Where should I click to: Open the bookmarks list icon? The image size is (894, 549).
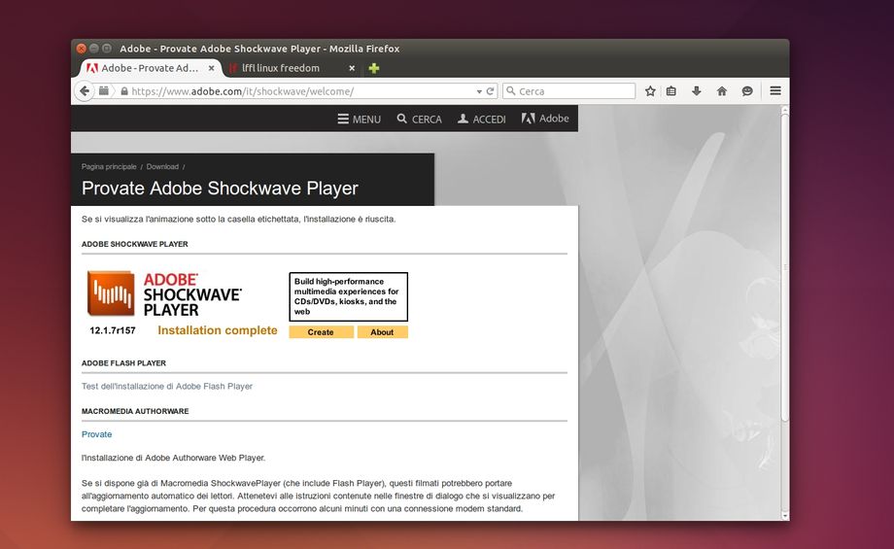(671, 91)
